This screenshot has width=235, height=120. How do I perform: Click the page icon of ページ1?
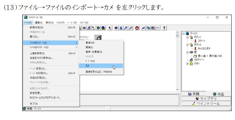click(187, 33)
